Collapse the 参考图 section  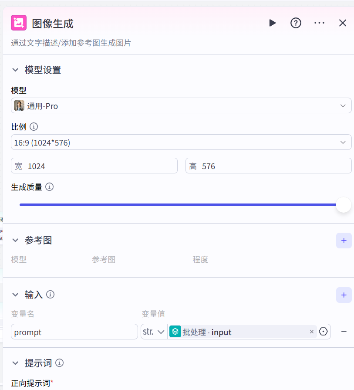pyautogui.click(x=16, y=240)
